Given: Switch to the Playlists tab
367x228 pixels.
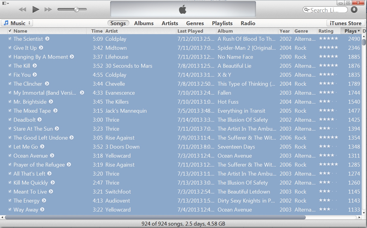Looking at the screenshot, I should click(222, 23).
